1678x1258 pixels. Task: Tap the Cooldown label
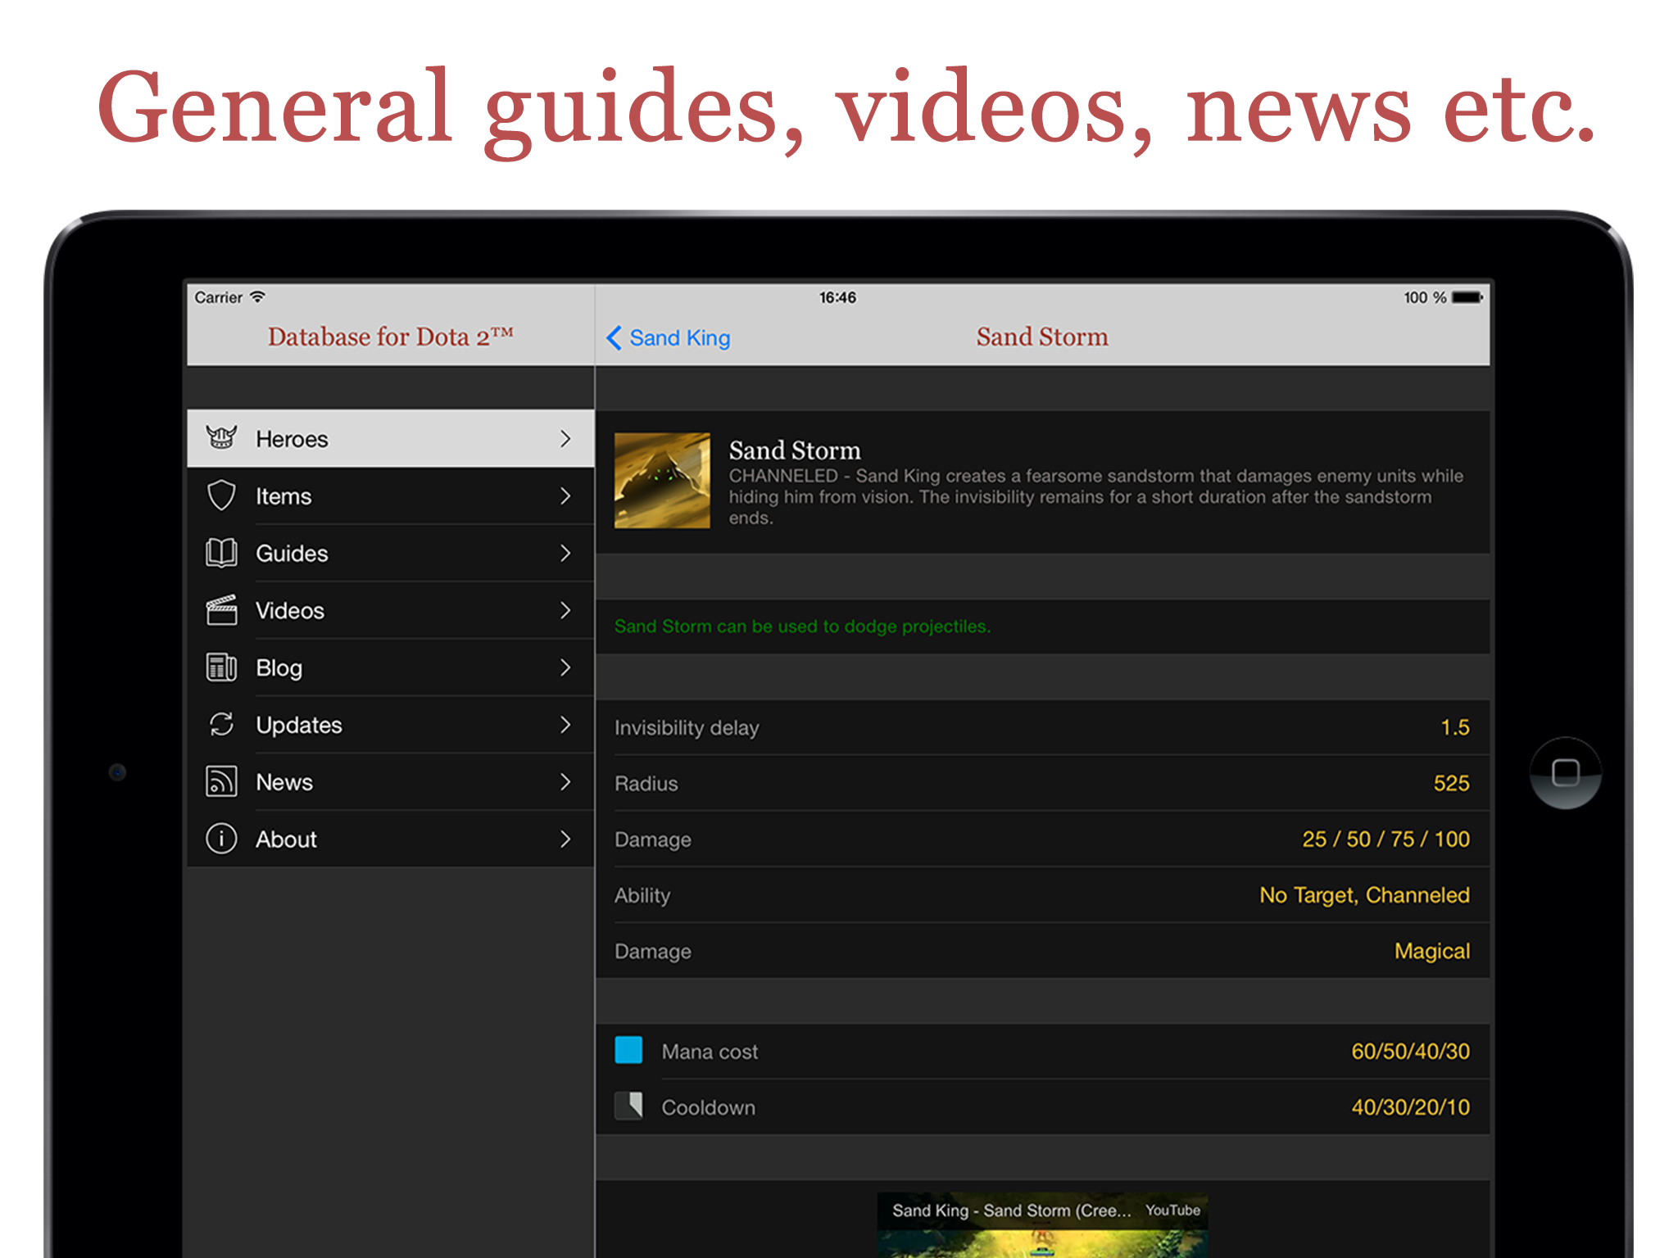[x=708, y=1107]
